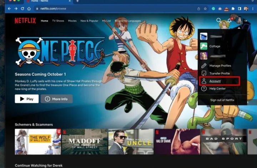Click the browser forward arrow
Viewport: 257px width, 168px height.
[16, 9]
